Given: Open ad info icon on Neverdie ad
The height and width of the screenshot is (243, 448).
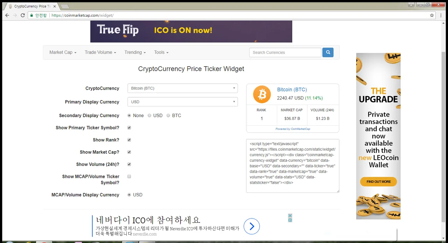Looking at the screenshot, I should pyautogui.click(x=290, y=220).
